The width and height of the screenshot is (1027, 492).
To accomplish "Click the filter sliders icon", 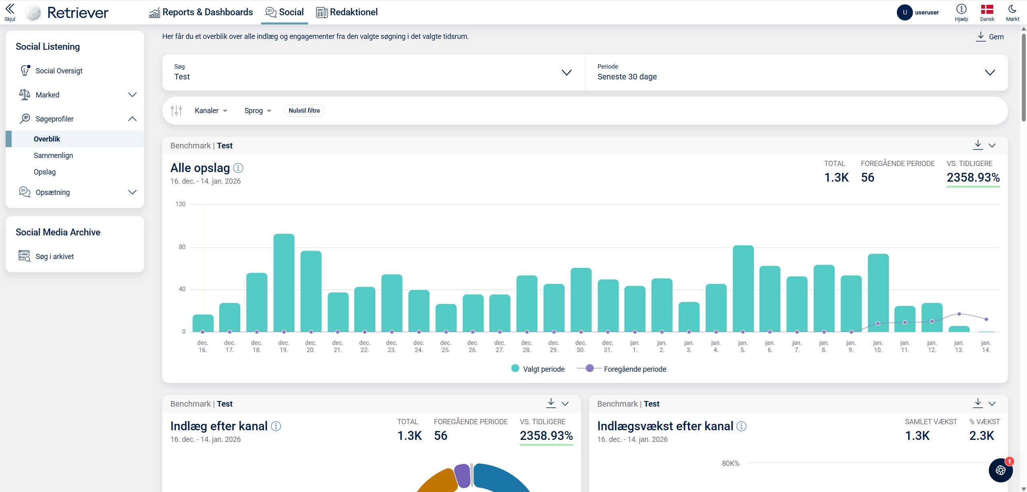I will click(176, 111).
